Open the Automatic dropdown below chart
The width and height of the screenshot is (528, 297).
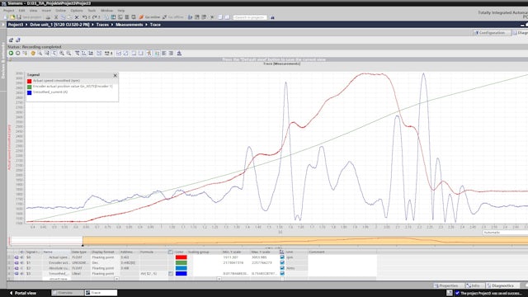(505, 233)
